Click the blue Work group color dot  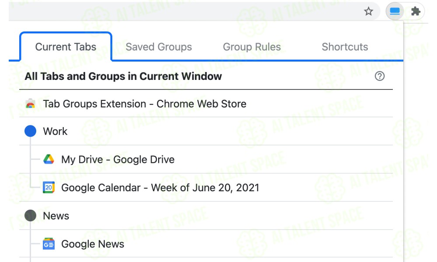[x=31, y=131]
